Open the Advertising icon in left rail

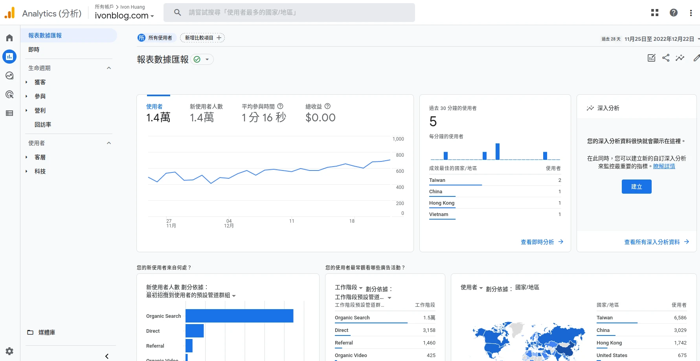point(9,94)
